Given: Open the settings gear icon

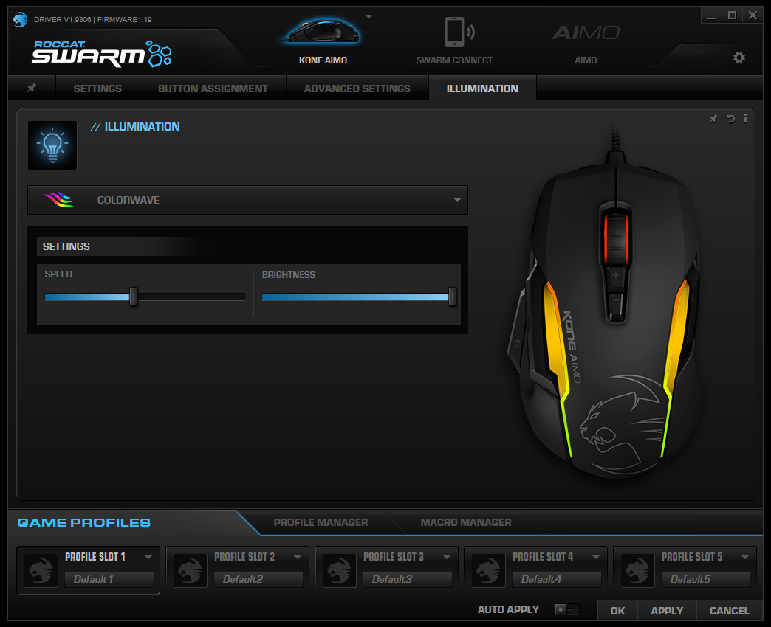Looking at the screenshot, I should 739,58.
